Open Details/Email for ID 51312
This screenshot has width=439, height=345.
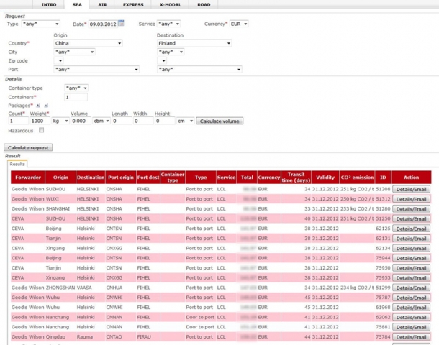[x=411, y=199]
